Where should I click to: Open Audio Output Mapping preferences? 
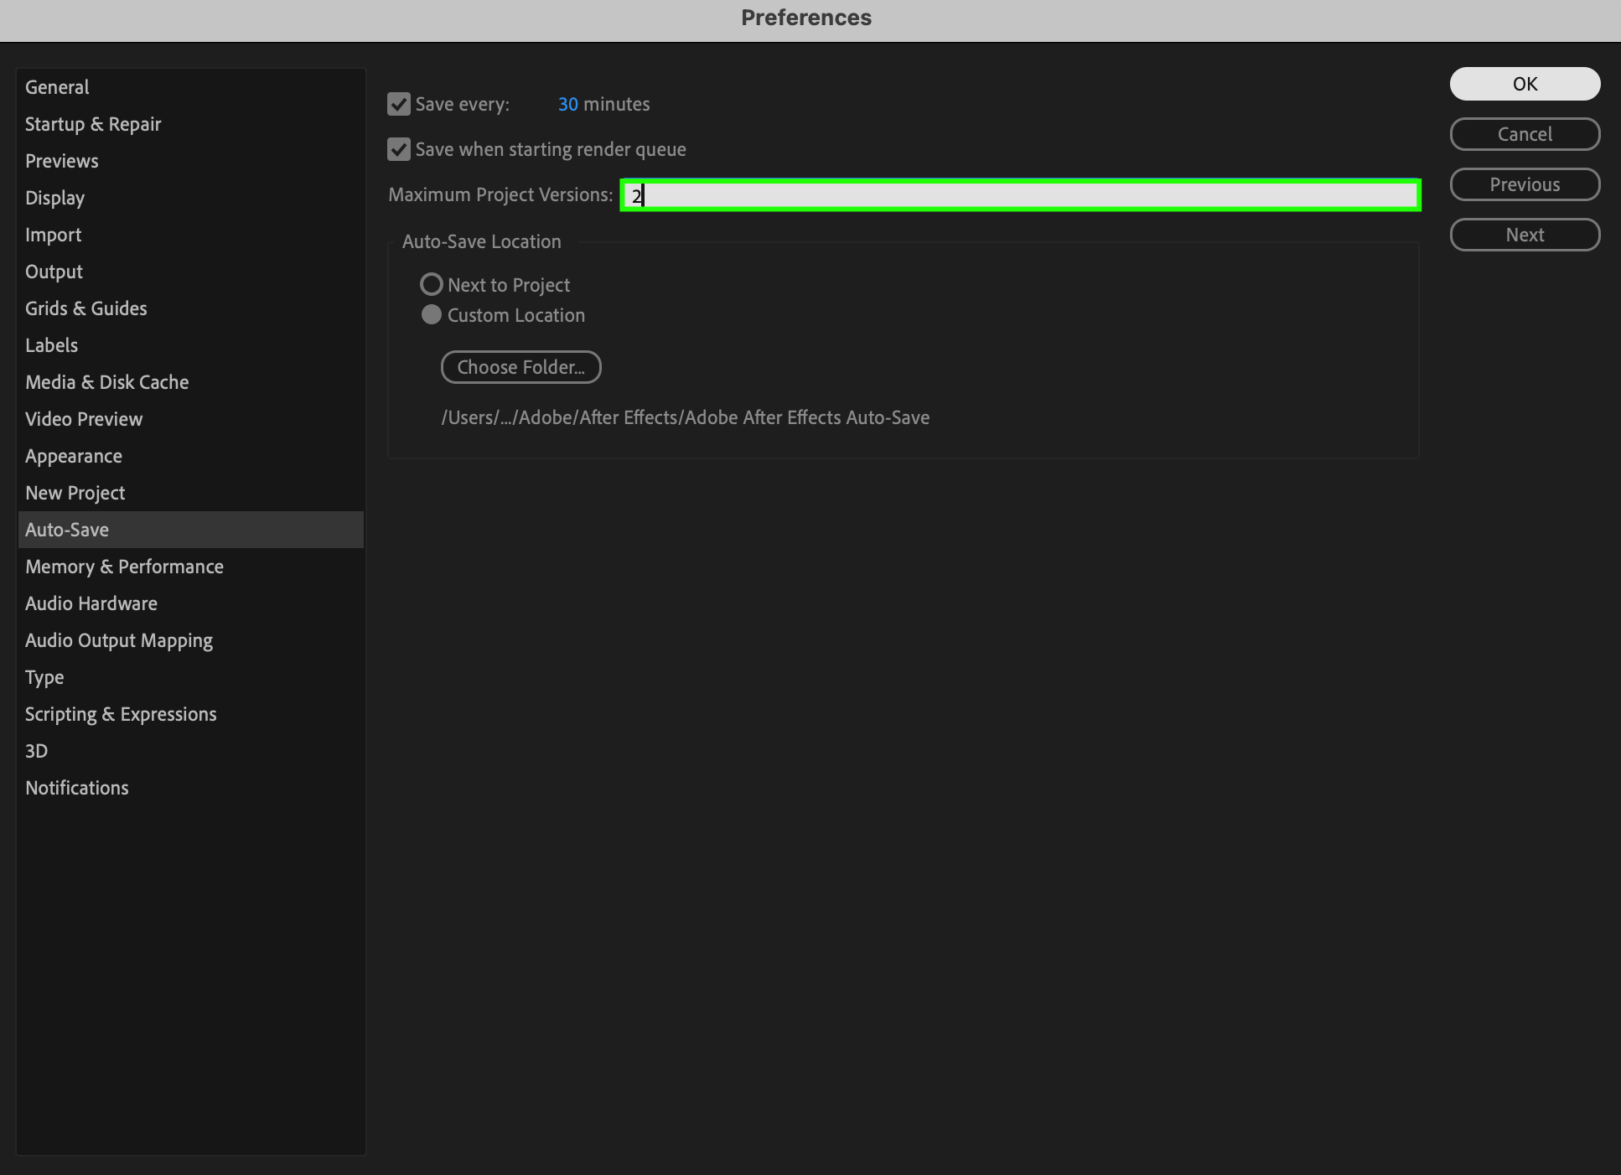tap(119, 640)
